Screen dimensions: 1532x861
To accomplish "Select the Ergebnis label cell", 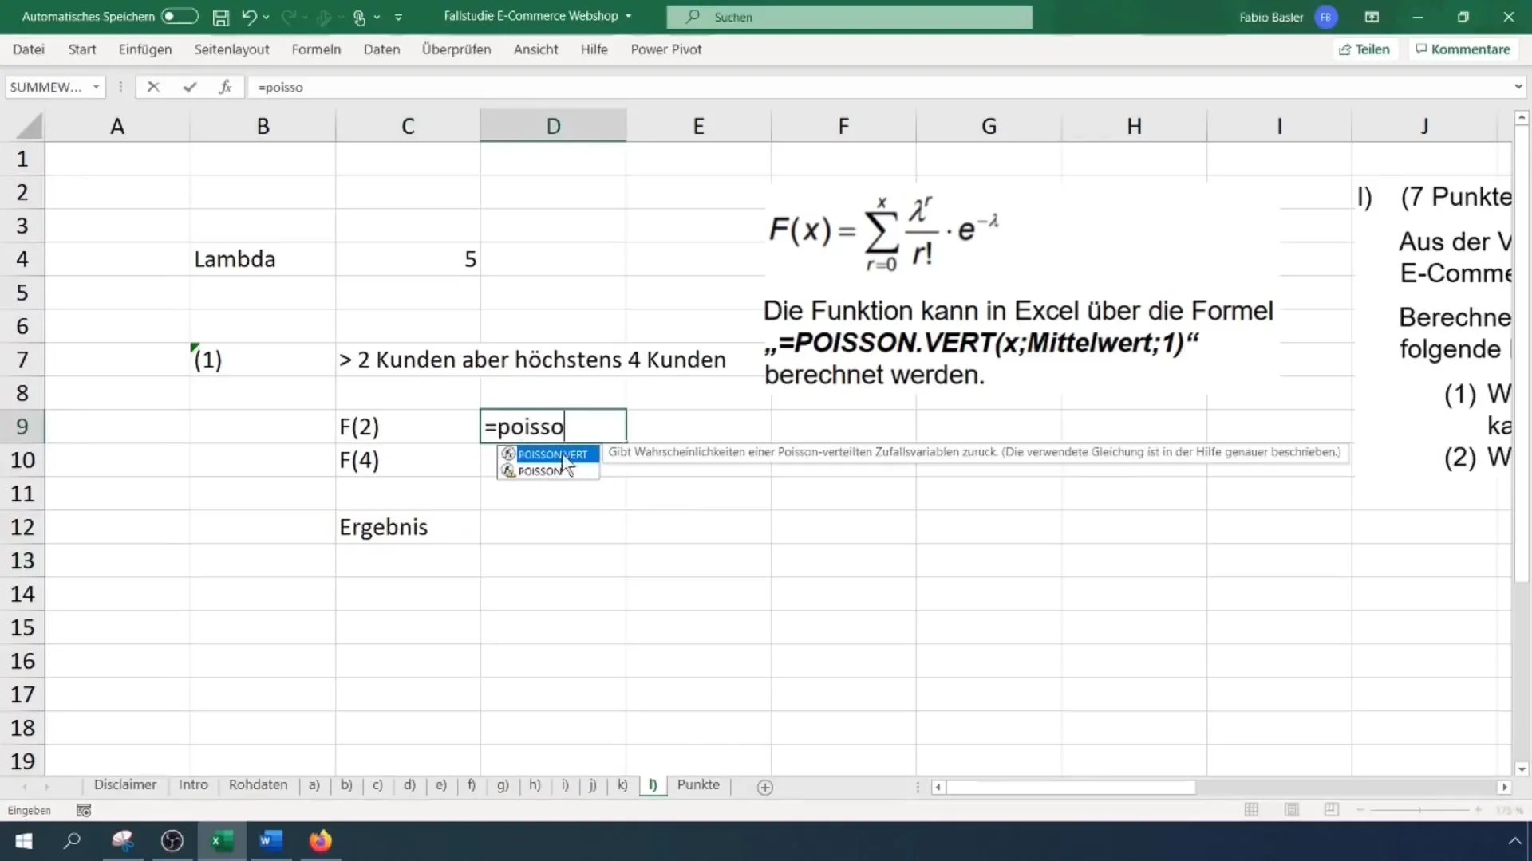I will [x=408, y=527].
